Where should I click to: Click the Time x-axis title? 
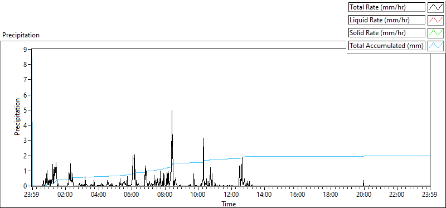[229, 204]
